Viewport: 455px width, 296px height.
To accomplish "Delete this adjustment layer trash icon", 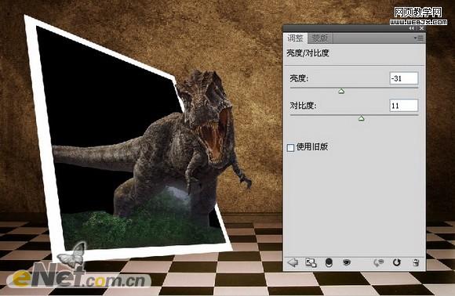I will pyautogui.click(x=416, y=262).
